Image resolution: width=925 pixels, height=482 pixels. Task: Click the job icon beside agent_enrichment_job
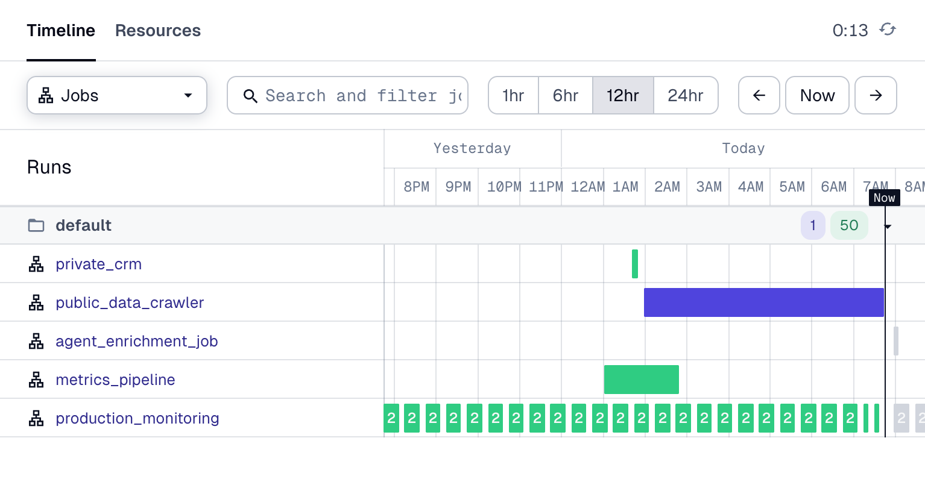(x=36, y=342)
